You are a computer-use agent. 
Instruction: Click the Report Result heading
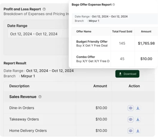(x=15, y=63)
